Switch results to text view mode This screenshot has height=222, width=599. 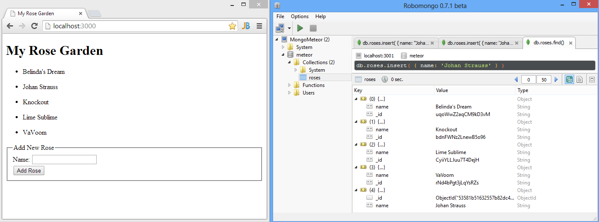pos(580,79)
